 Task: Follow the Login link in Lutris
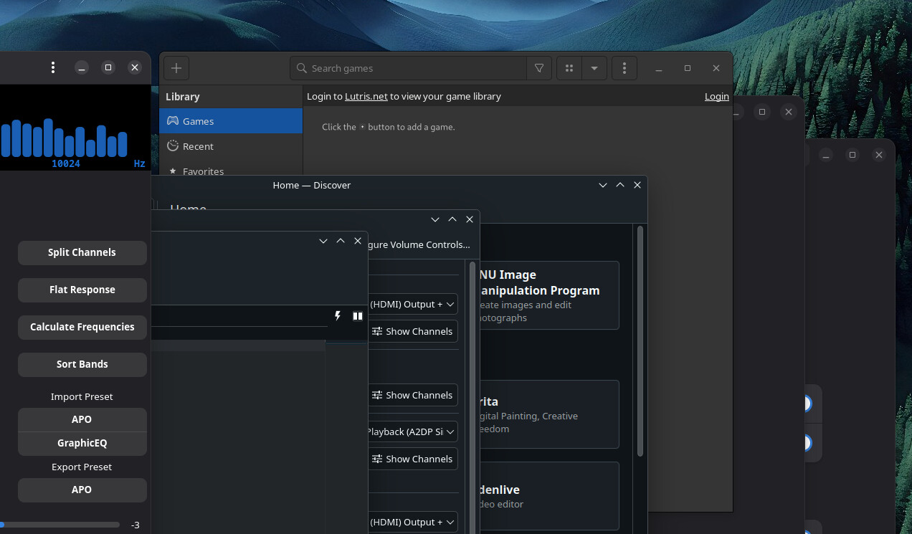716,96
